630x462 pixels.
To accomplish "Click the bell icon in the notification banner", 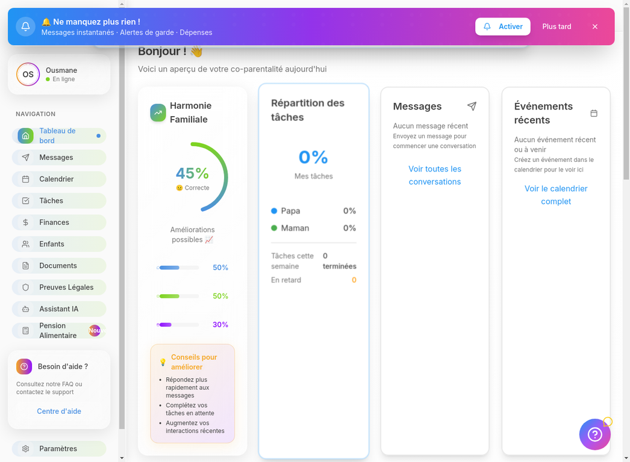I will pos(25,26).
